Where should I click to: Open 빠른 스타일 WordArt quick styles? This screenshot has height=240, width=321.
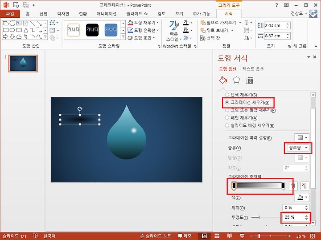coord(173,31)
